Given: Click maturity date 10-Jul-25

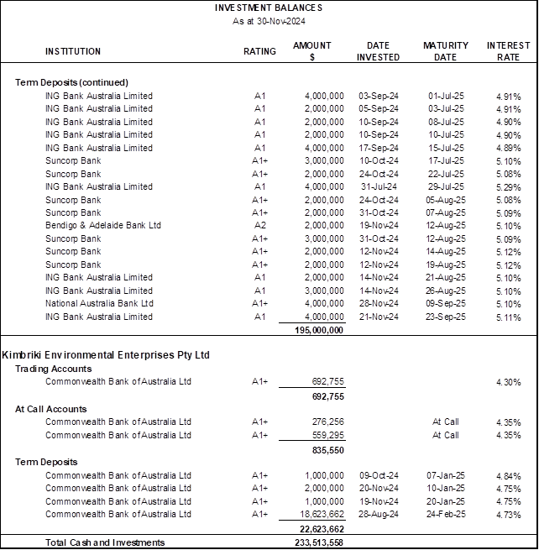Looking at the screenshot, I should point(446,134).
